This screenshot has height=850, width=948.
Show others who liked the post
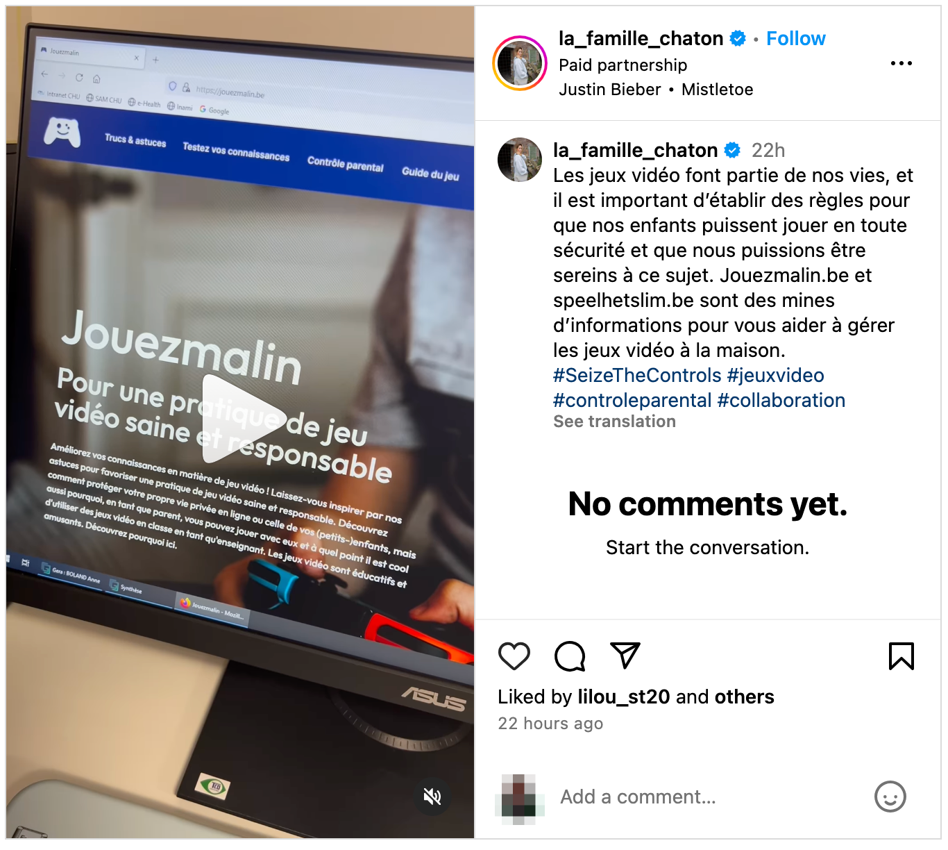744,697
